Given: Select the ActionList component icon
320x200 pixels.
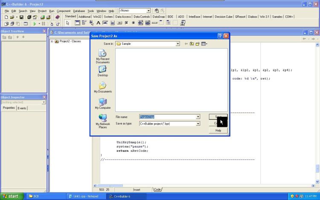Looking at the screenshot, I should (183, 23).
